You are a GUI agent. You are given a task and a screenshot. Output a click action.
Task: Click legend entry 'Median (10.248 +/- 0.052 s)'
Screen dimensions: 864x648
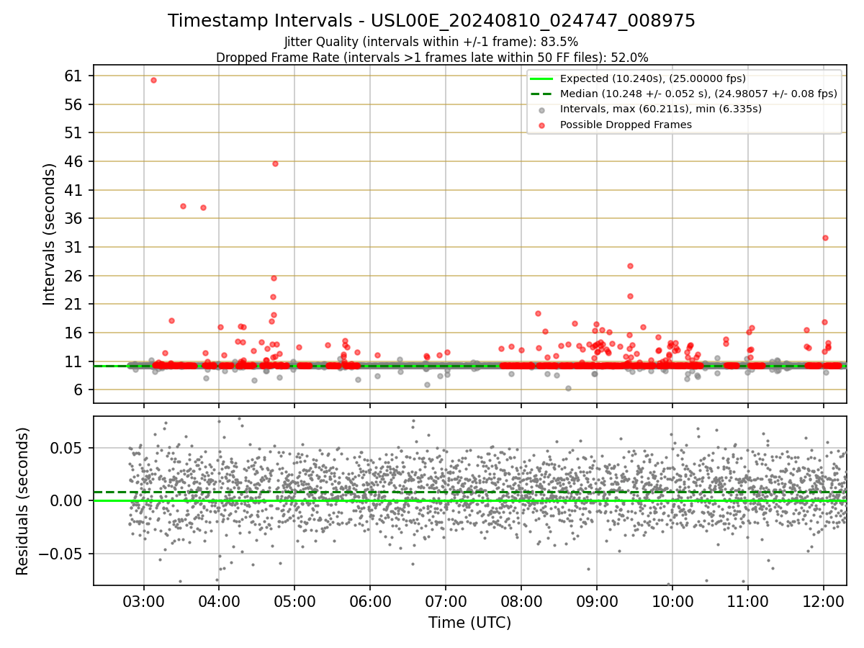pos(698,94)
